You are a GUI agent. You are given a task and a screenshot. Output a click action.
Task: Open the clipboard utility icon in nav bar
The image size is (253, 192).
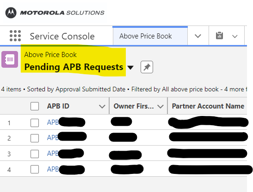(x=219, y=36)
